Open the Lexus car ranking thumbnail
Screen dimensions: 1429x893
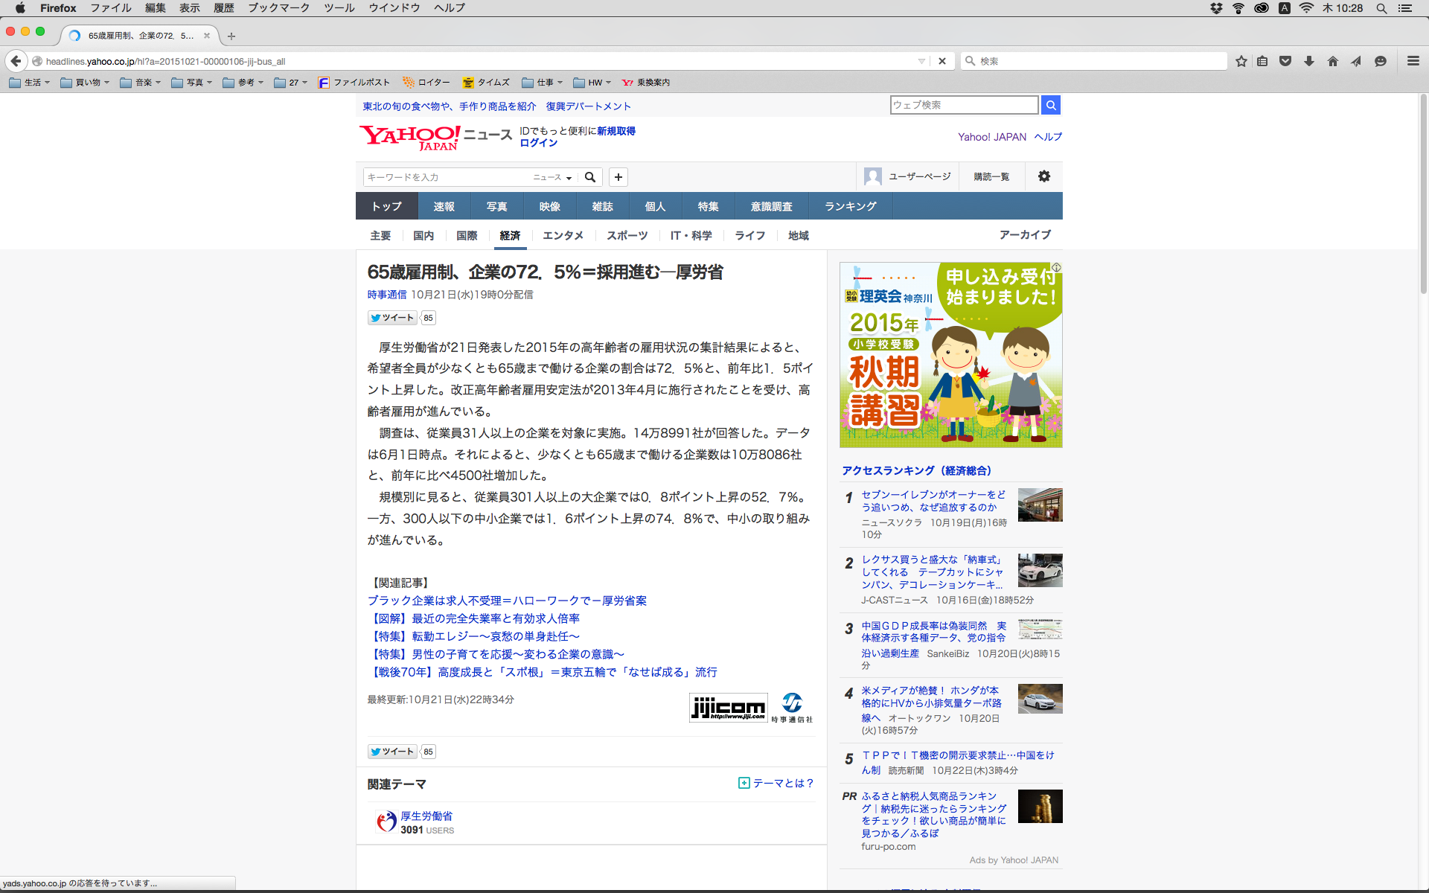tap(1040, 571)
